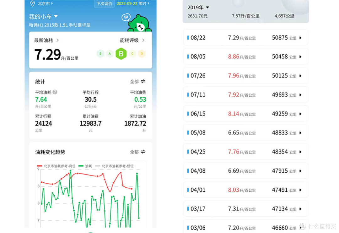Tap the location pin icon beside 北京市

32,3
